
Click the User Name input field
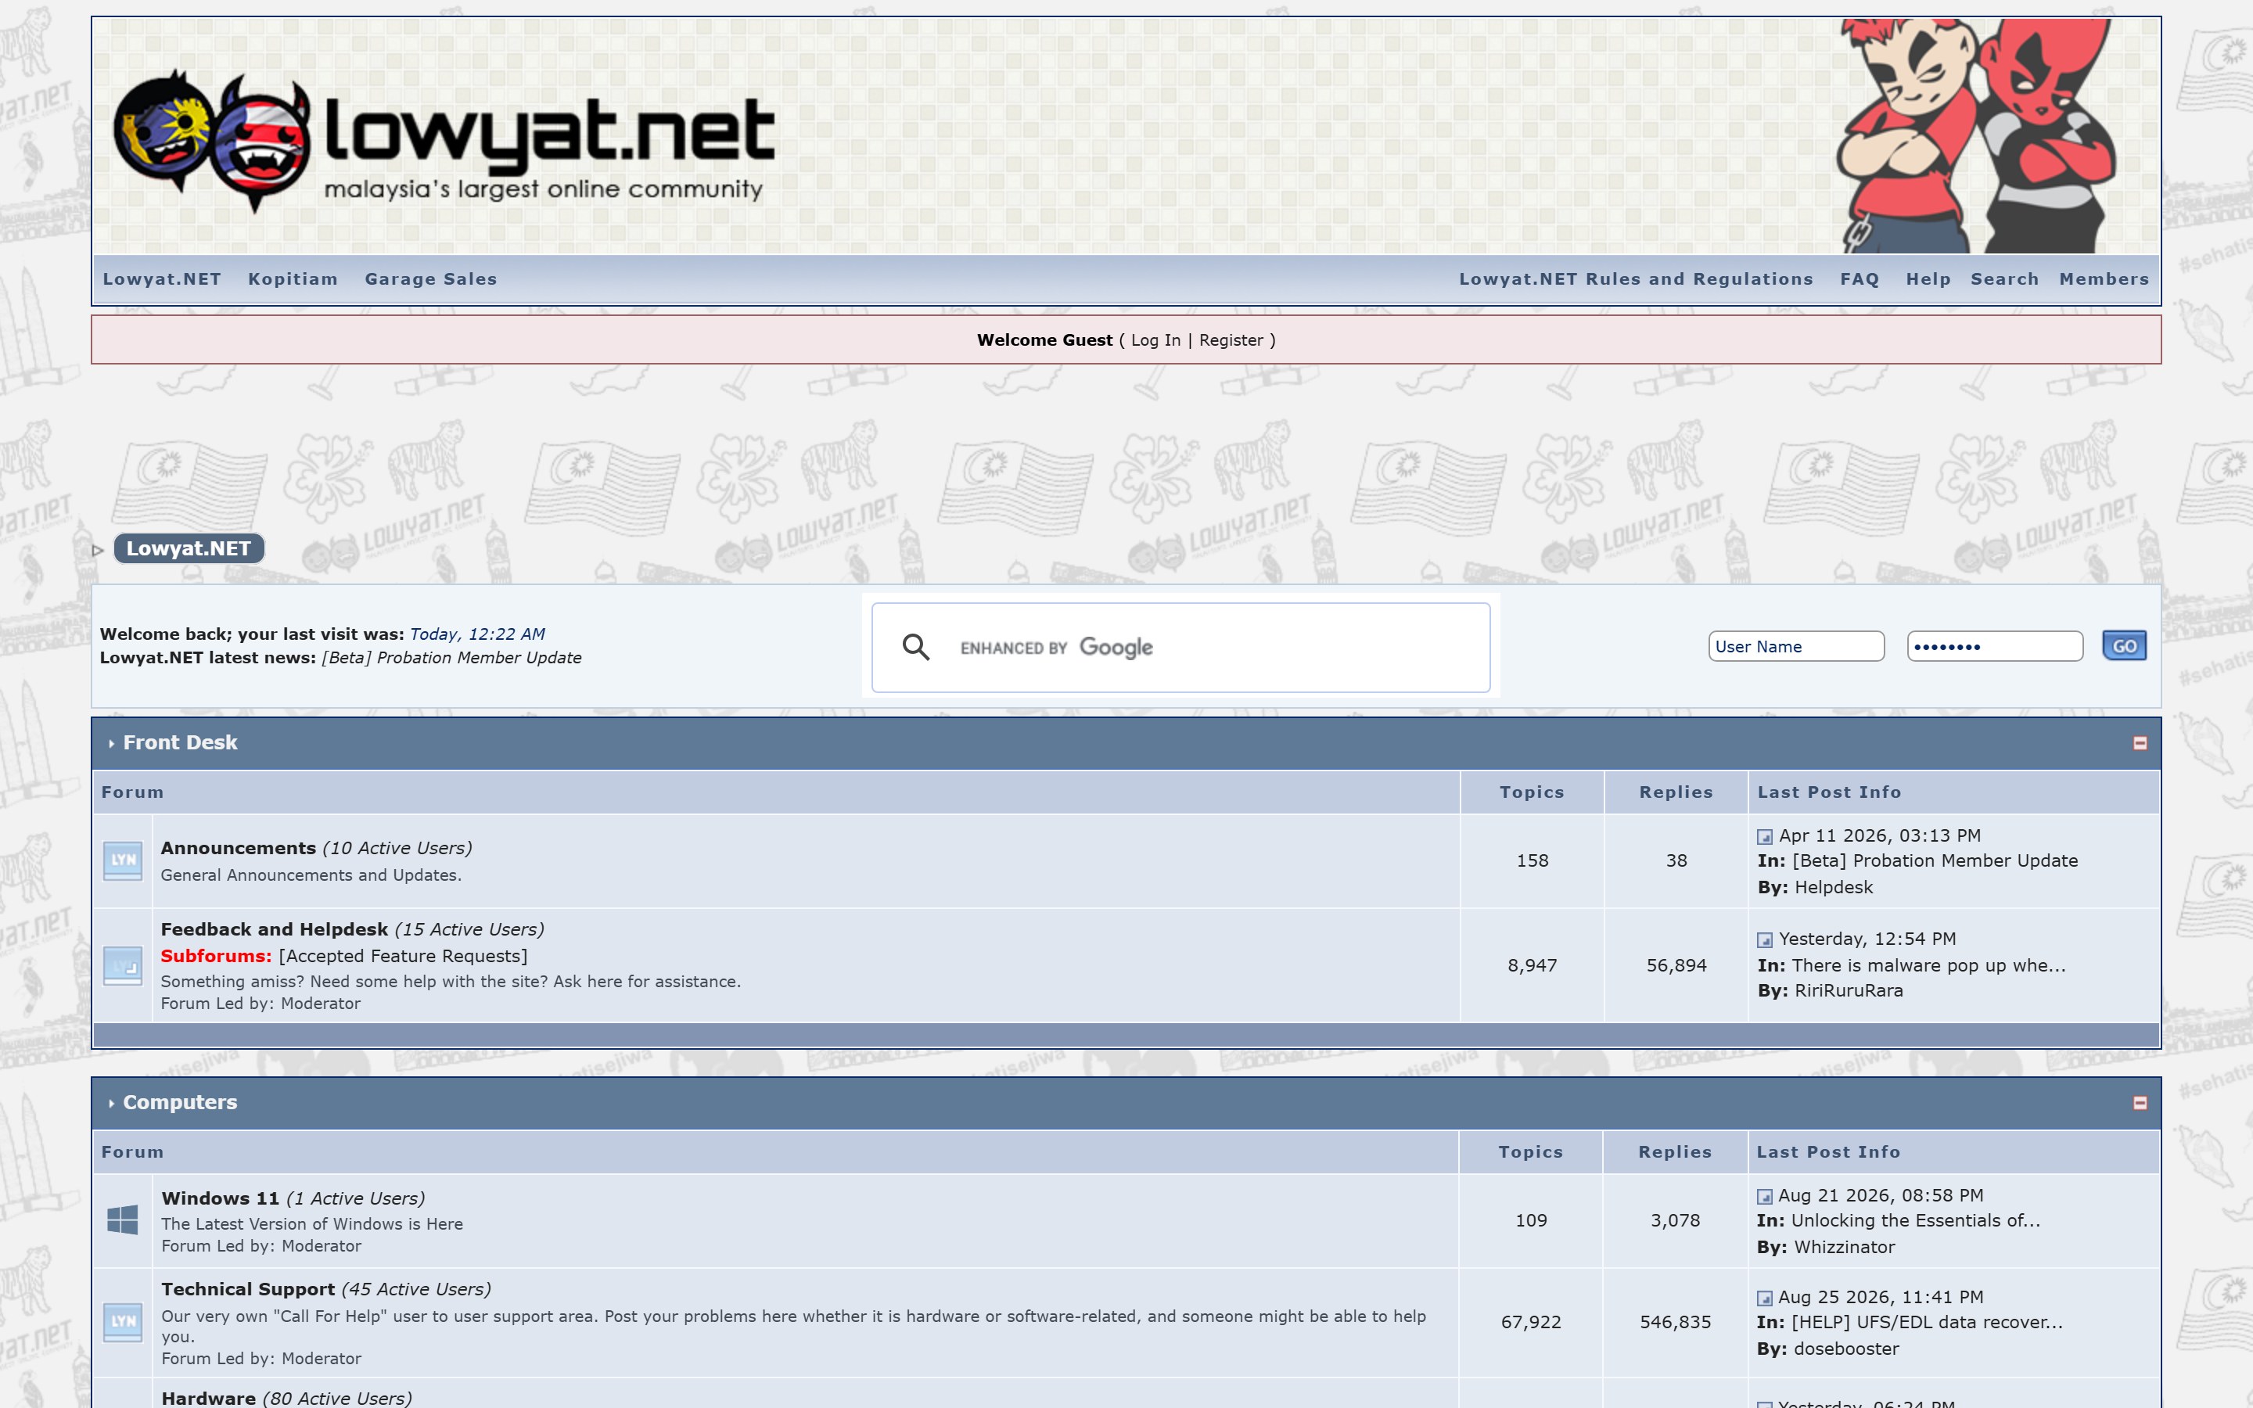[1796, 646]
